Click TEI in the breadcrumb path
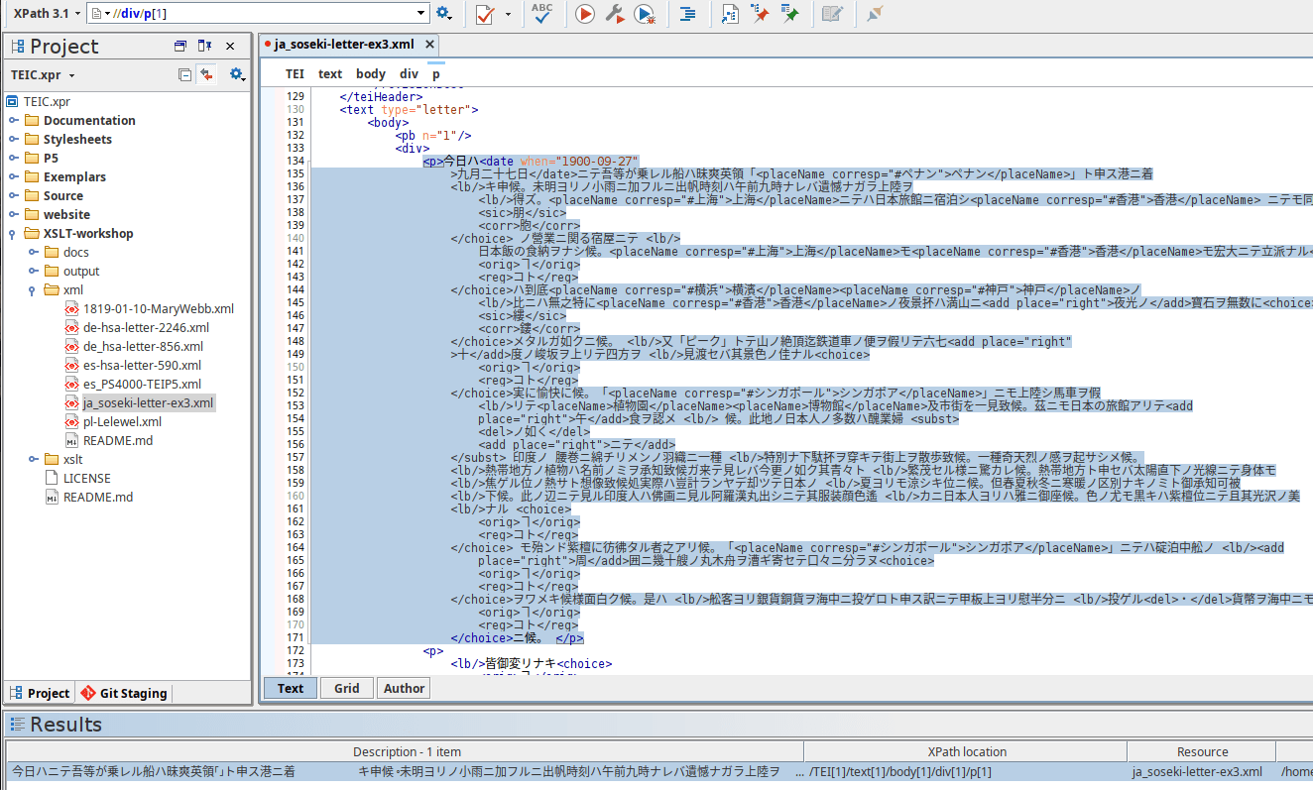This screenshot has height=790, width=1313. pos(295,74)
